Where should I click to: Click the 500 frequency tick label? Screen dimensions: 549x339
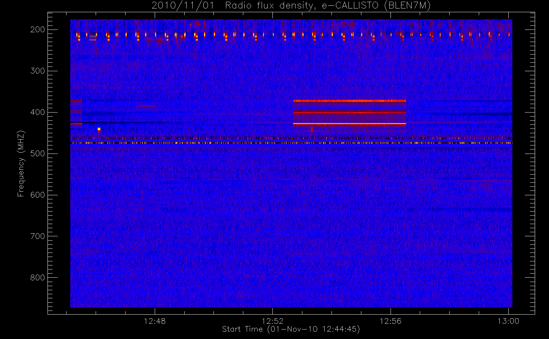38,154
